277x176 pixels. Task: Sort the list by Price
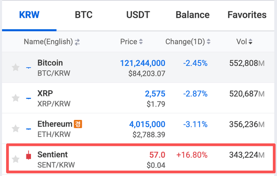click(132, 41)
